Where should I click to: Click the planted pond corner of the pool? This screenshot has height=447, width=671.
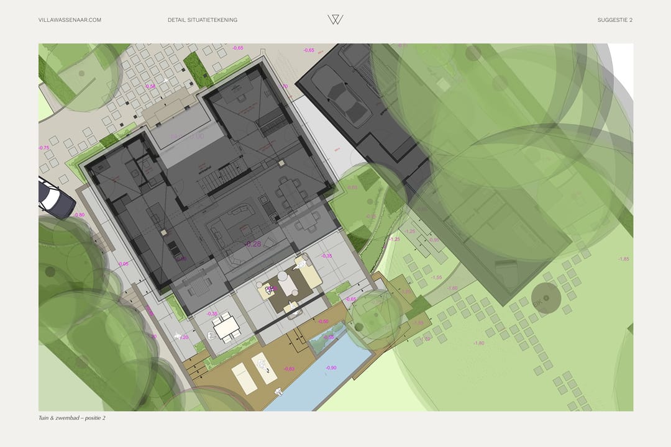click(x=326, y=338)
